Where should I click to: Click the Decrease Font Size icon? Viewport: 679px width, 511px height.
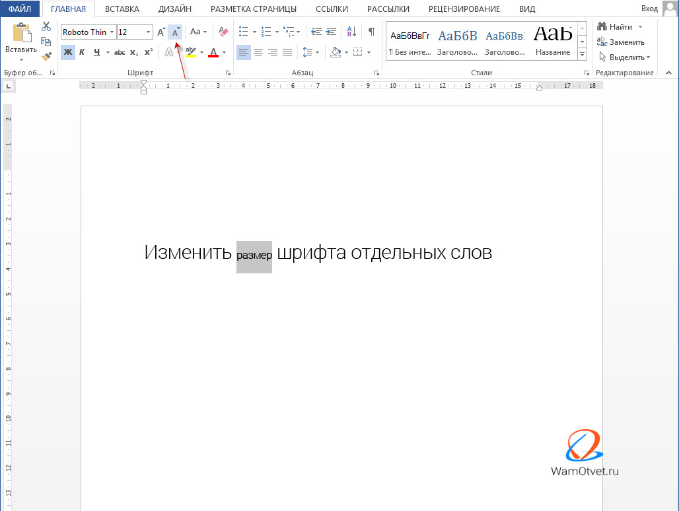175,32
